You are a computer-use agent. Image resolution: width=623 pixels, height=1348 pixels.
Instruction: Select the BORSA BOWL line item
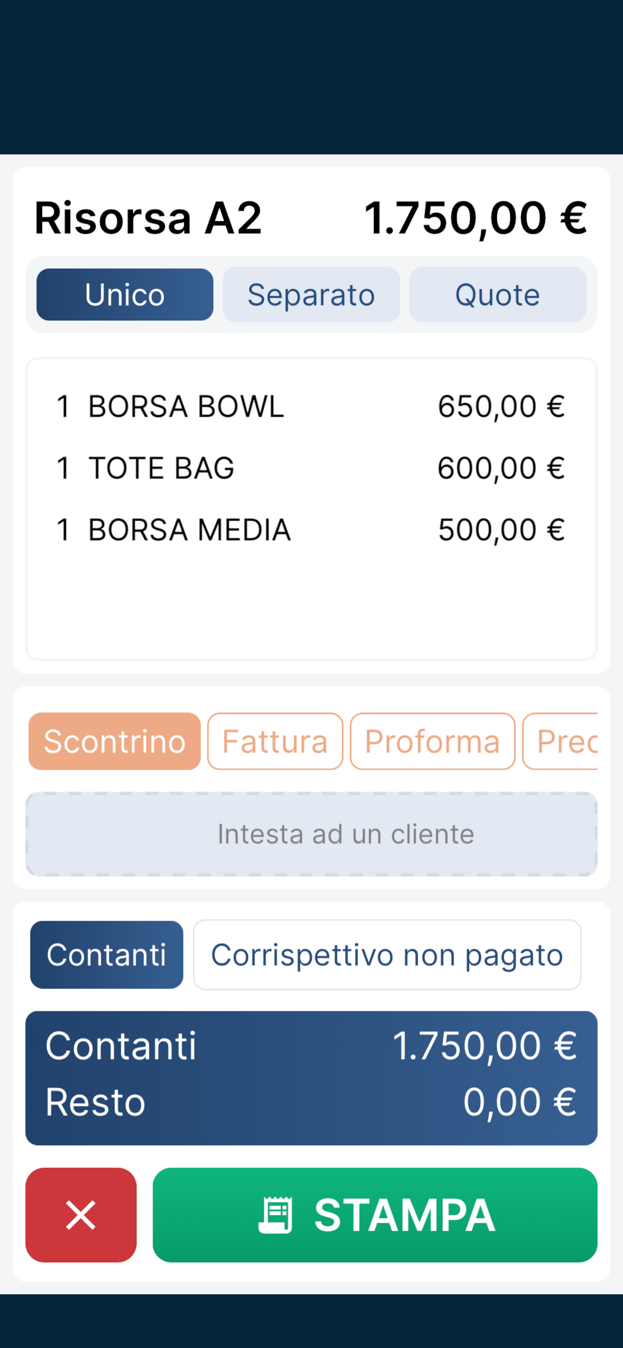pyautogui.click(x=311, y=406)
